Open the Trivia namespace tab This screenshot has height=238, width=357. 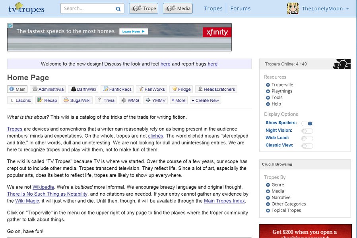coord(106,100)
